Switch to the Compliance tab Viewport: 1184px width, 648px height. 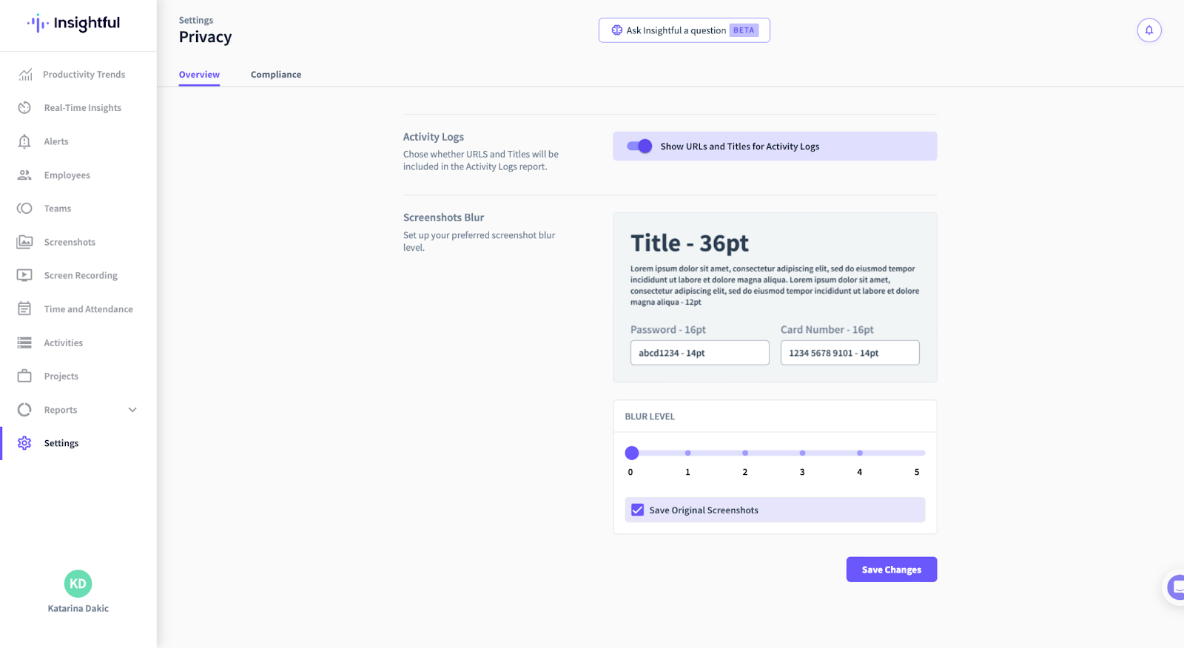click(x=276, y=75)
